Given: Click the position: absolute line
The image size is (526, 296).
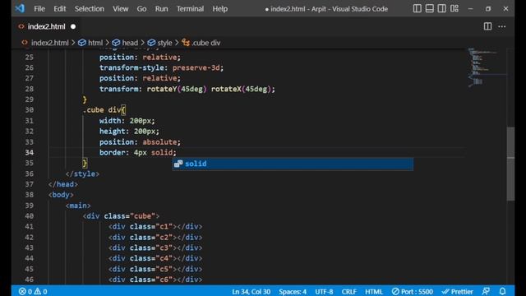Looking at the screenshot, I should coord(140,142).
